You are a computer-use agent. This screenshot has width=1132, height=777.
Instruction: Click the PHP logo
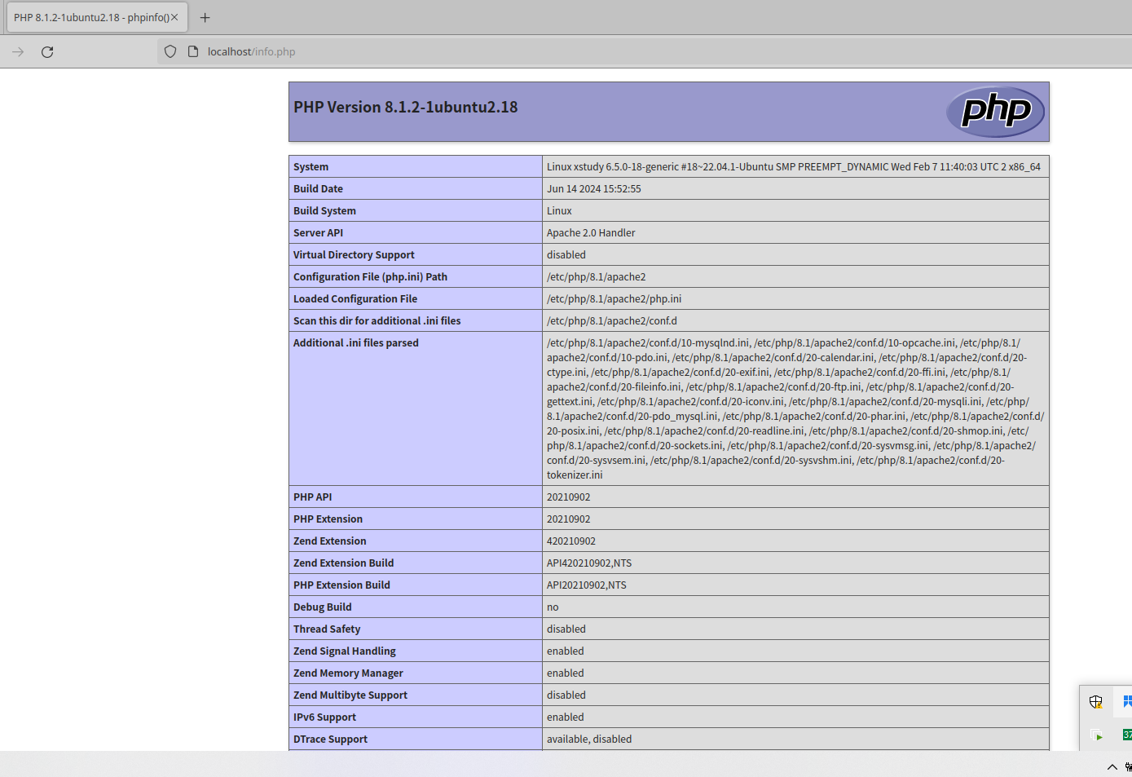[995, 112]
